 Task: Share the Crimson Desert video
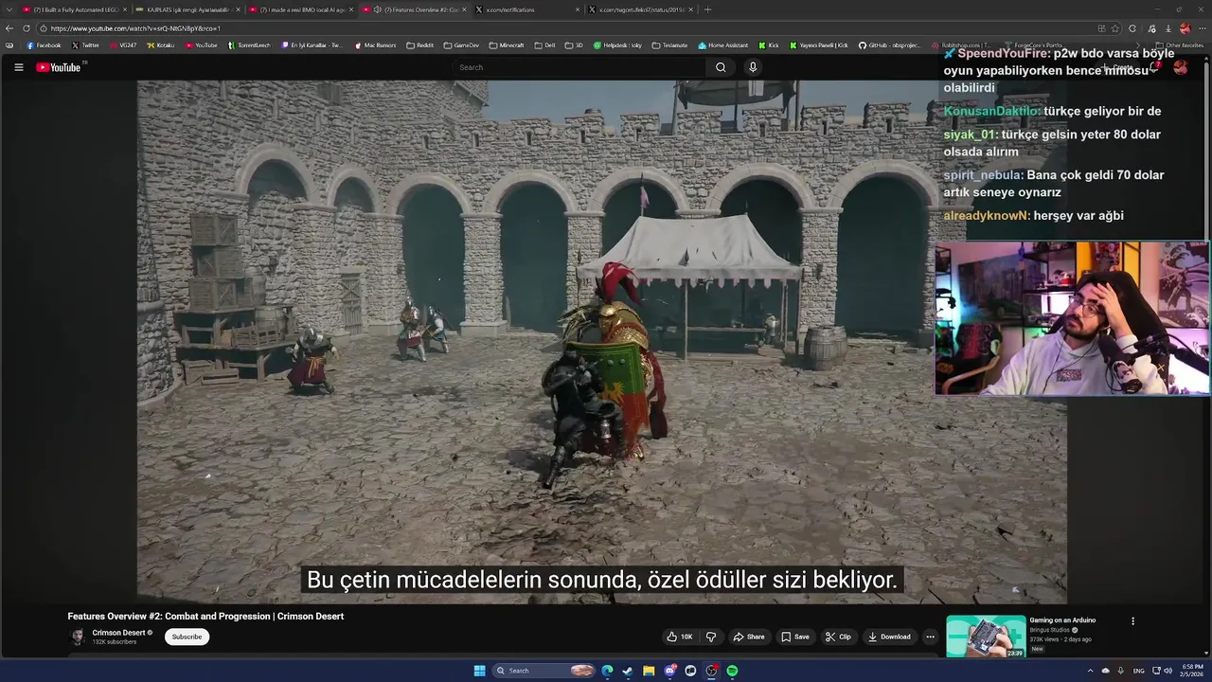(x=749, y=637)
